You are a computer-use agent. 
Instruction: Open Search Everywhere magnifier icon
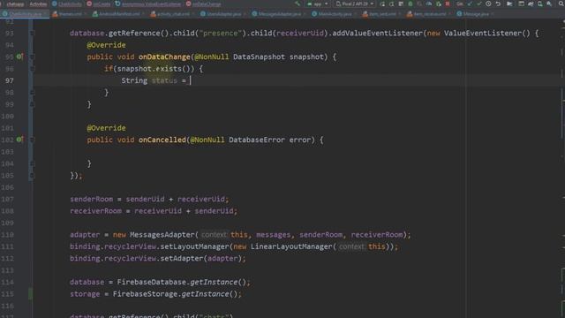[x=561, y=4]
